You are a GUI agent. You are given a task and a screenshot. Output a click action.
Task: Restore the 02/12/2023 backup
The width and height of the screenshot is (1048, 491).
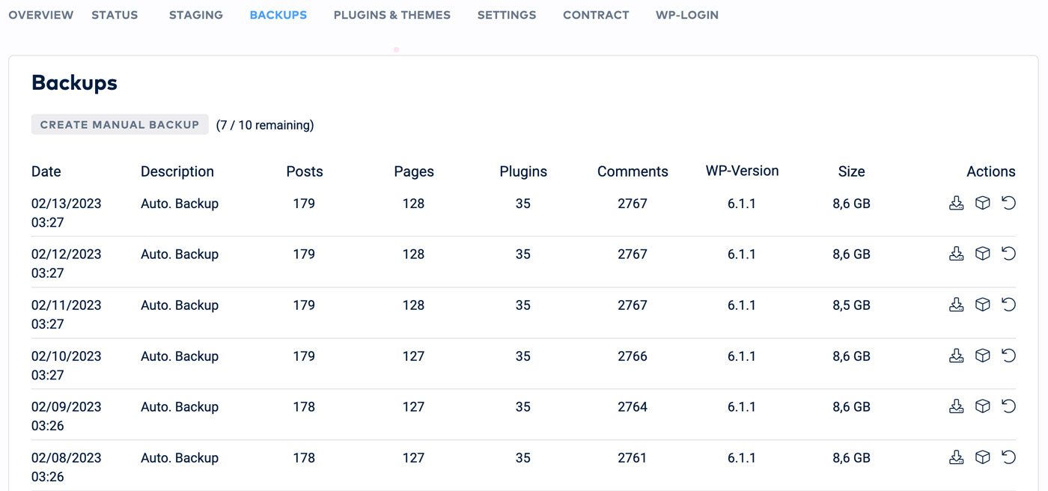click(x=1008, y=253)
